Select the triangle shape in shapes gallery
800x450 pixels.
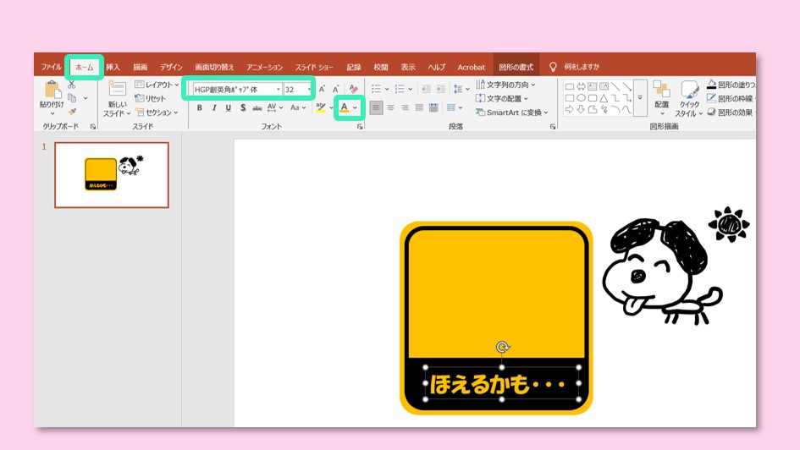604,98
